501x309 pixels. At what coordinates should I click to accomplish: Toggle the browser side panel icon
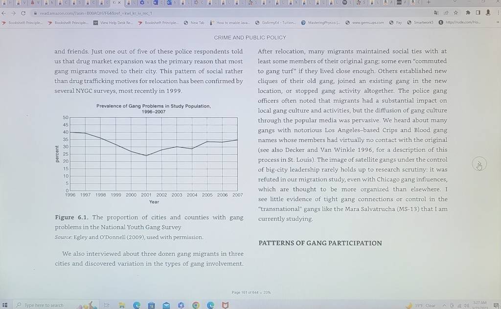[x=478, y=13]
